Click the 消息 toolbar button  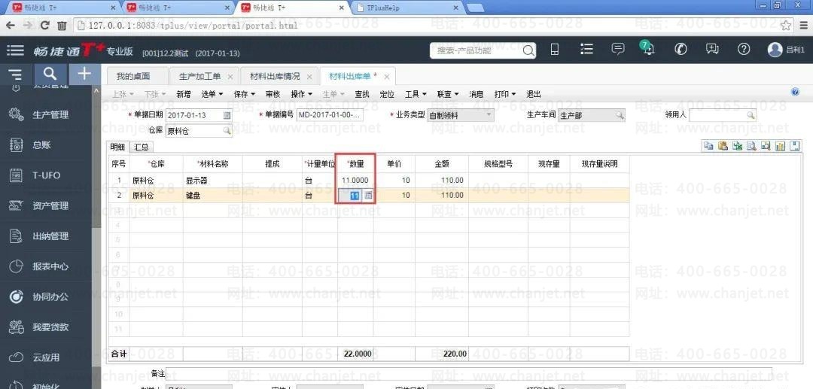click(x=476, y=94)
